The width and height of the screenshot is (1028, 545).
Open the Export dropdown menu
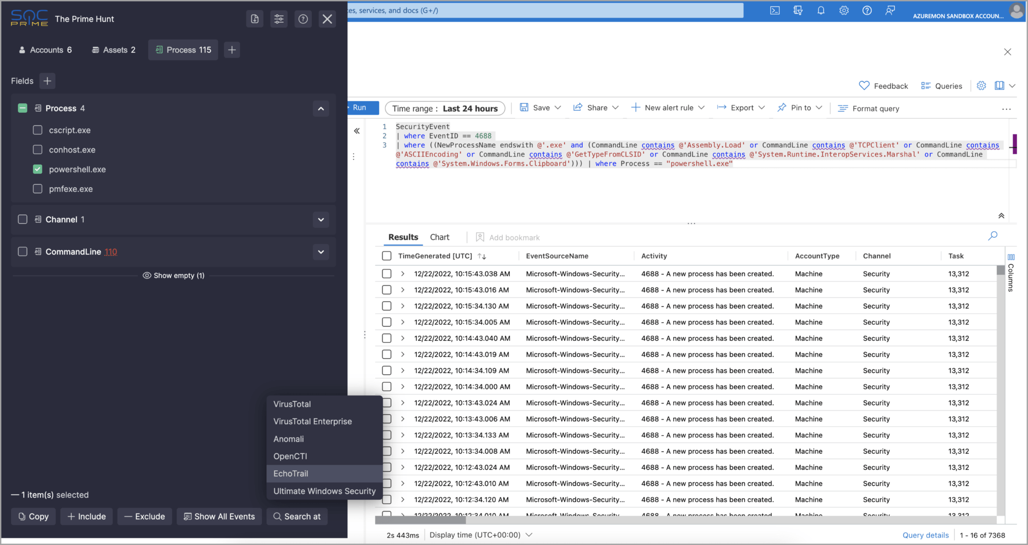741,108
